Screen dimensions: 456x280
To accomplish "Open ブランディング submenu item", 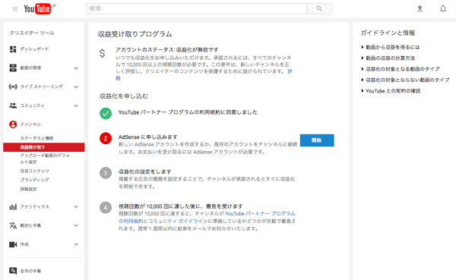I will (x=35, y=180).
